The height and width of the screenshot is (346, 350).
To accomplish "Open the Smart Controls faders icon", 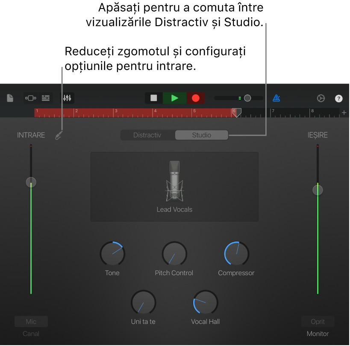I will tap(67, 98).
